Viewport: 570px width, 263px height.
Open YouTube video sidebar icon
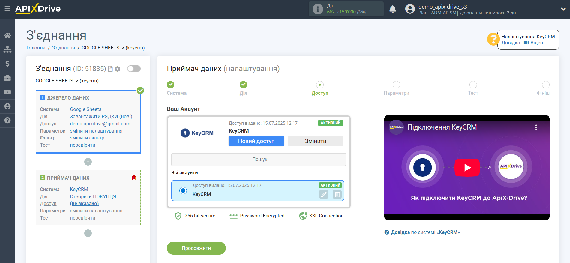click(7, 92)
